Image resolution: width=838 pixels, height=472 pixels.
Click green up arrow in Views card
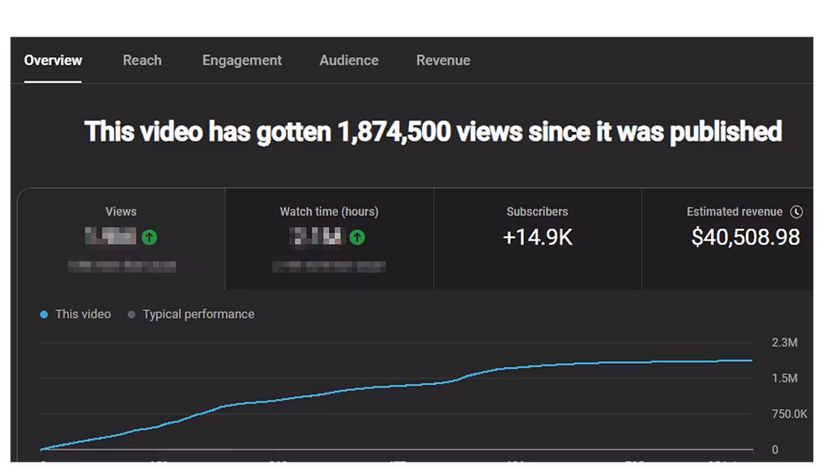tap(150, 238)
